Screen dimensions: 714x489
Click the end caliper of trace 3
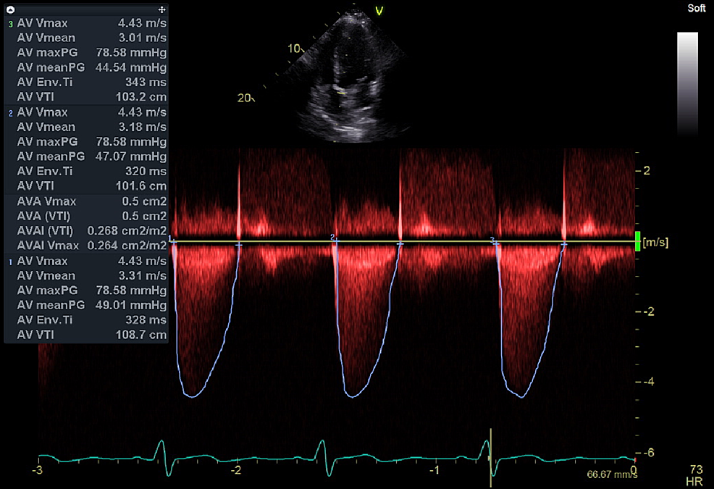(x=564, y=245)
